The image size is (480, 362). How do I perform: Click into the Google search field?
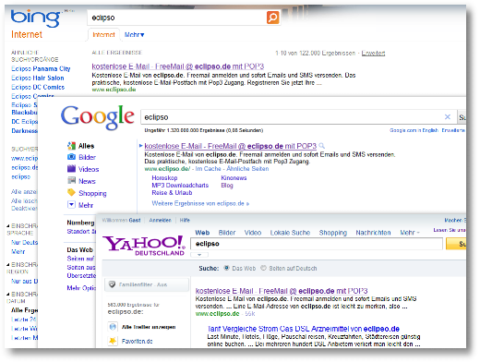[x=293, y=117]
